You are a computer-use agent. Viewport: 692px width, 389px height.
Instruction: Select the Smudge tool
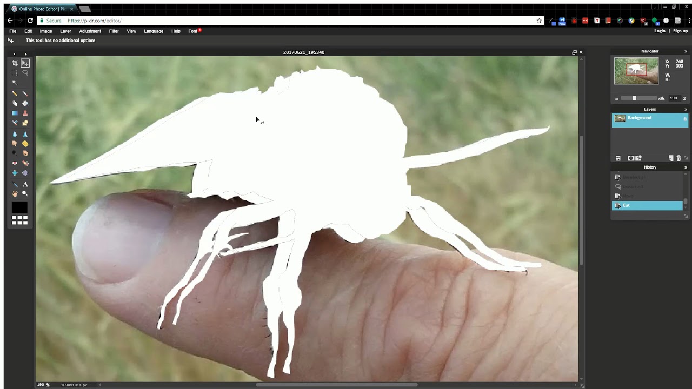pyautogui.click(x=15, y=144)
